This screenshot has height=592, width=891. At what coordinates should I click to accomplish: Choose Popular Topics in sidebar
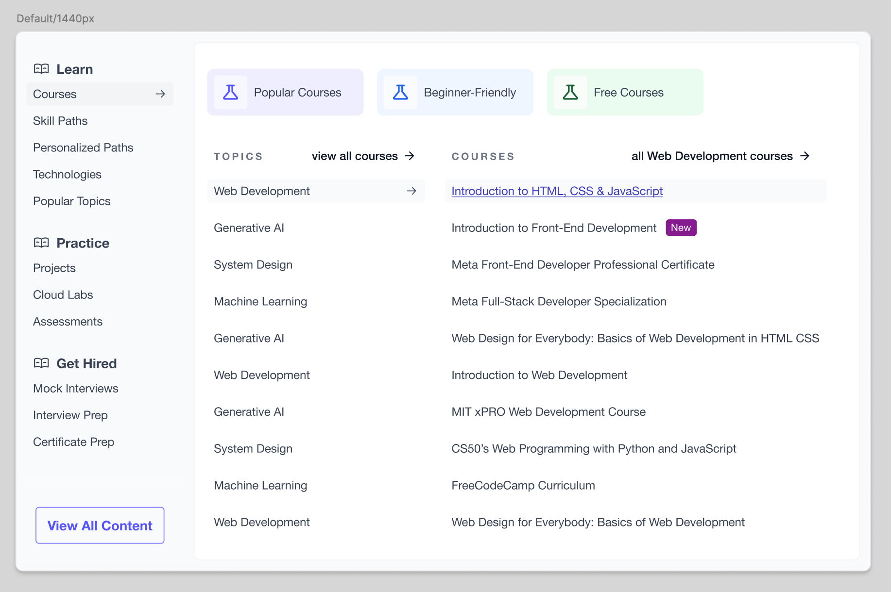pyautogui.click(x=72, y=201)
